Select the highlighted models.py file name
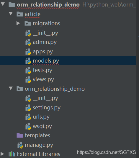 point(46,61)
